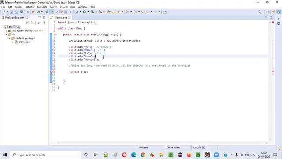Open the New file dropdown arrow
The width and height of the screenshot is (282, 159).
click(7, 12)
